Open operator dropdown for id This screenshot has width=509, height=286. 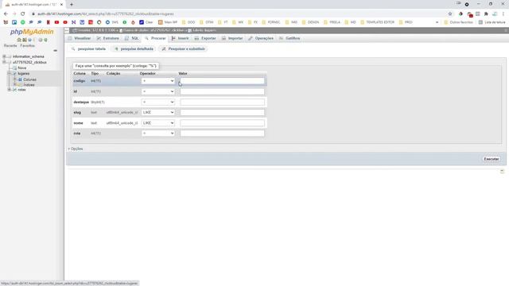coord(158,92)
